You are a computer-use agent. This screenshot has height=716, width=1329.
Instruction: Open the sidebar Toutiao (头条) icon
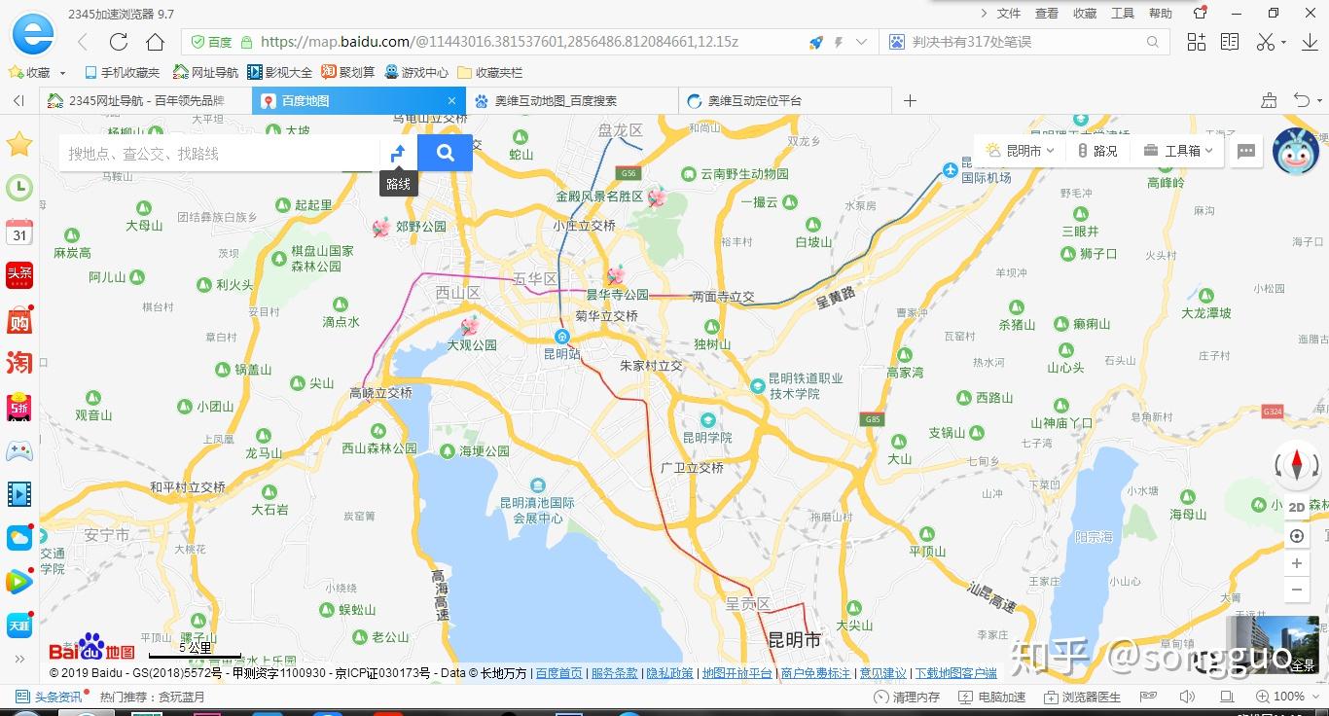[x=19, y=275]
